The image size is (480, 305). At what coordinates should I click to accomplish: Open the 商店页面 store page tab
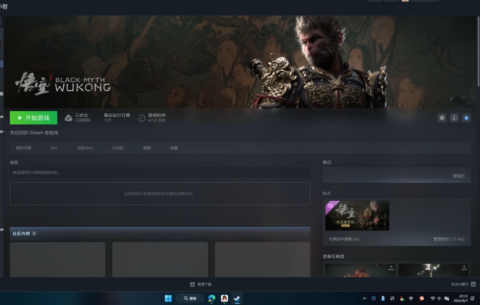pyautogui.click(x=24, y=148)
